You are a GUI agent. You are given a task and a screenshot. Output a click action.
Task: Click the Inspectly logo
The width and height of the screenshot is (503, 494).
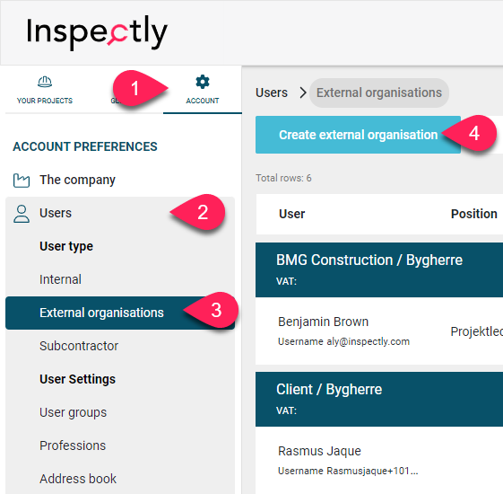97,32
